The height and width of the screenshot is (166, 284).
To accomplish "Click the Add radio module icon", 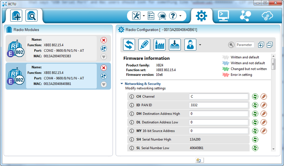I will (x=17, y=16).
